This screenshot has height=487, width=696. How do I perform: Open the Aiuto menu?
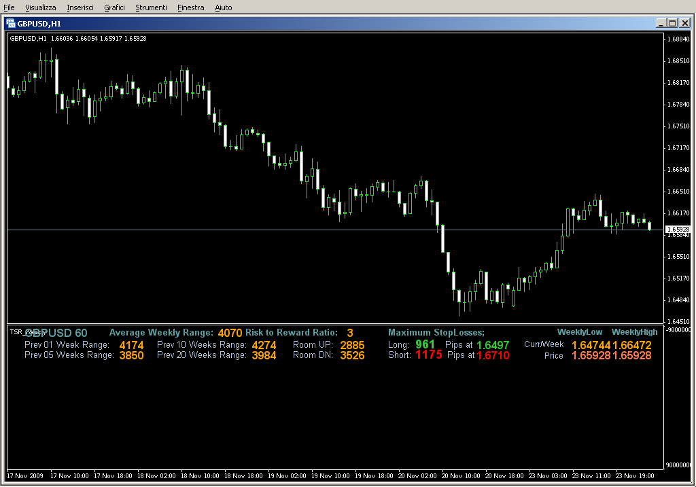[x=223, y=7]
